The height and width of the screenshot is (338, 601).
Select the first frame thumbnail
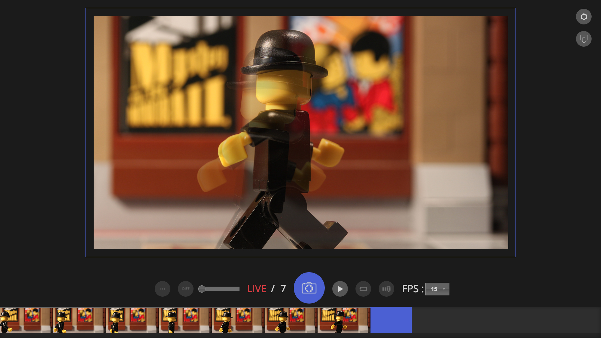tap(25, 320)
